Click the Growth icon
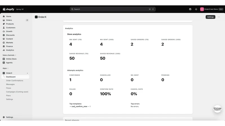 pos(4,31)
